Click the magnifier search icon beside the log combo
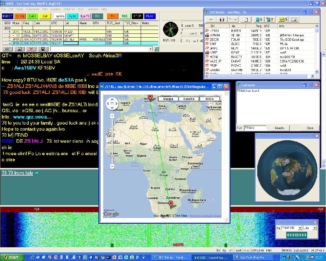Screen dimensions: 326x261 (x=157, y=49)
